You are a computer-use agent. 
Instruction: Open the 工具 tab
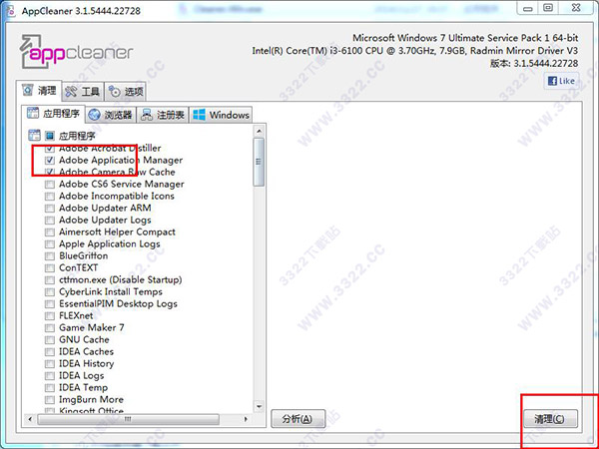click(x=82, y=92)
